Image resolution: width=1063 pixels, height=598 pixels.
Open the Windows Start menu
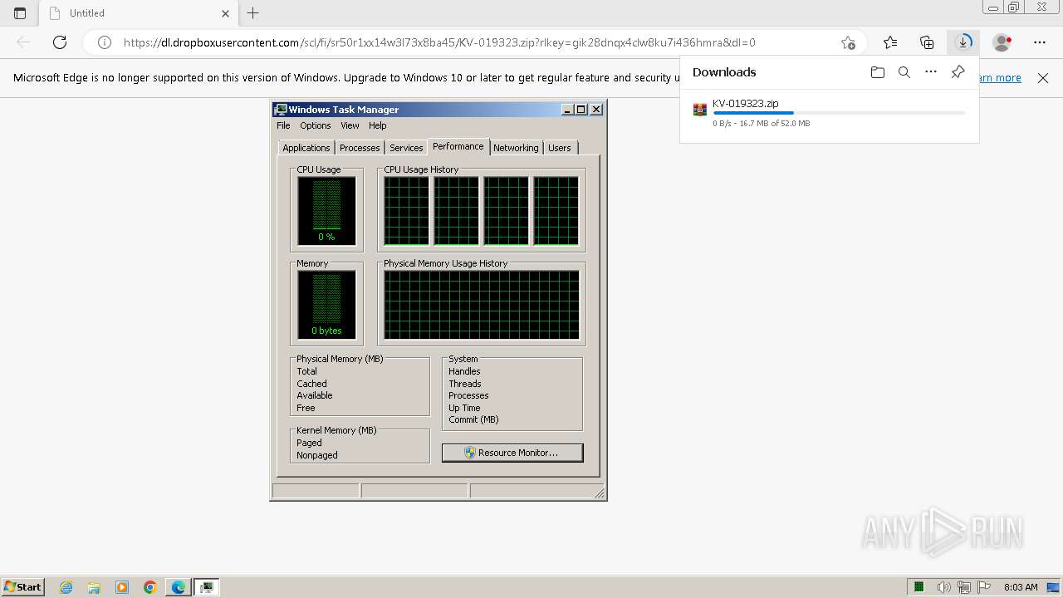(x=22, y=587)
